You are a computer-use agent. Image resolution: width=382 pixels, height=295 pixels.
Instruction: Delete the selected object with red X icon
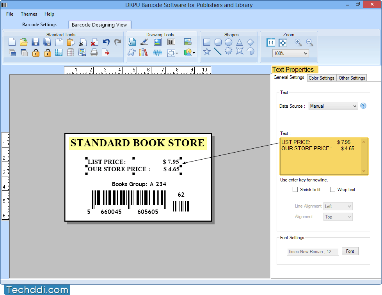(94, 42)
